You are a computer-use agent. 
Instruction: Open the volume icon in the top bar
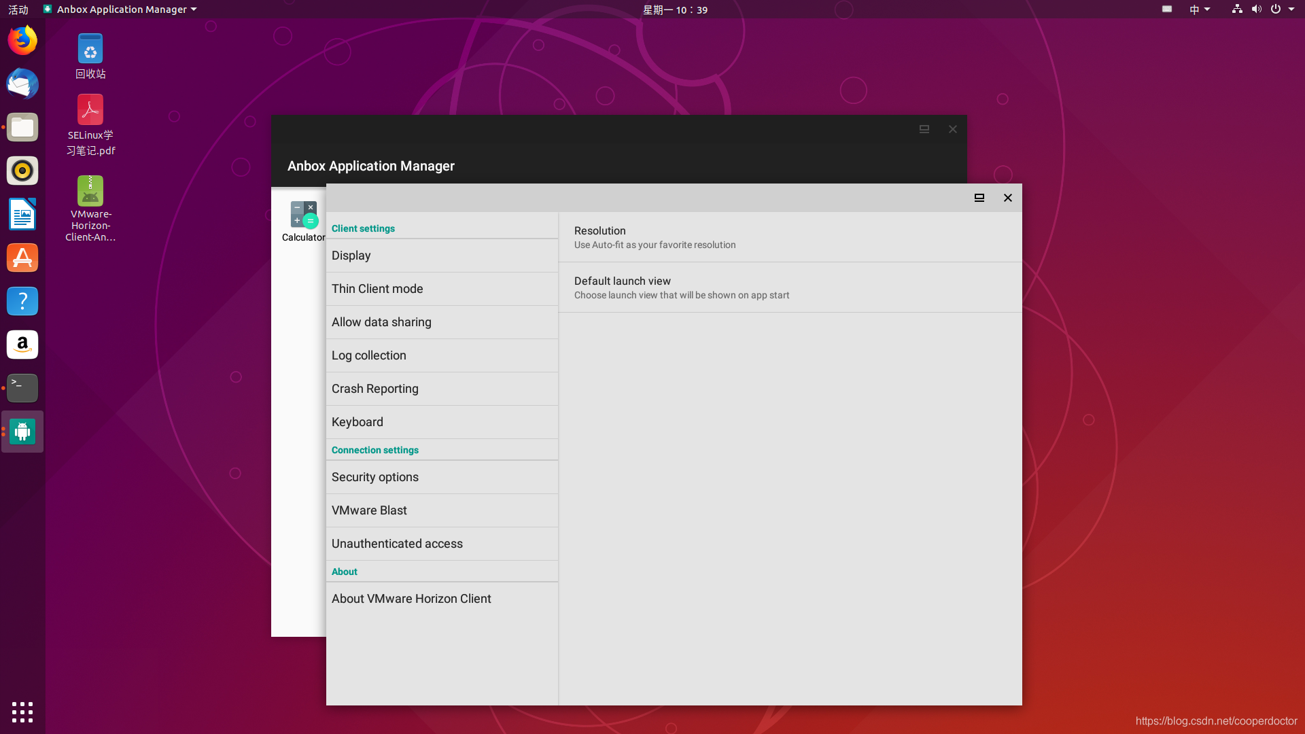pyautogui.click(x=1256, y=10)
